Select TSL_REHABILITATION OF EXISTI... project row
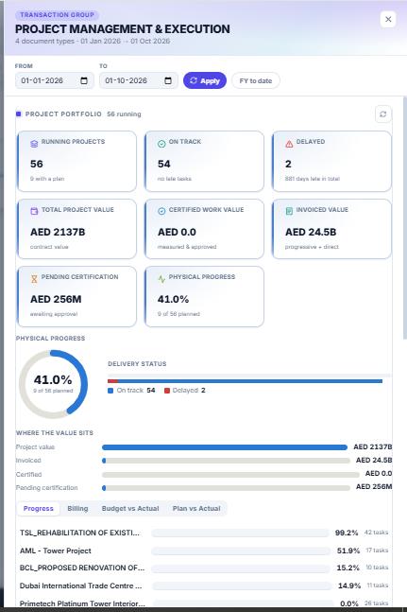The image size is (407, 612). 204,533
